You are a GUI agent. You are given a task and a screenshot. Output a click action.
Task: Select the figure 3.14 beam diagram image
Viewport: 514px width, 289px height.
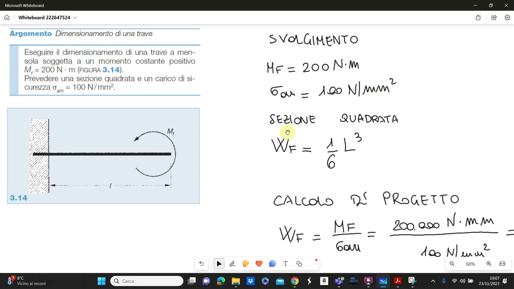(x=103, y=156)
